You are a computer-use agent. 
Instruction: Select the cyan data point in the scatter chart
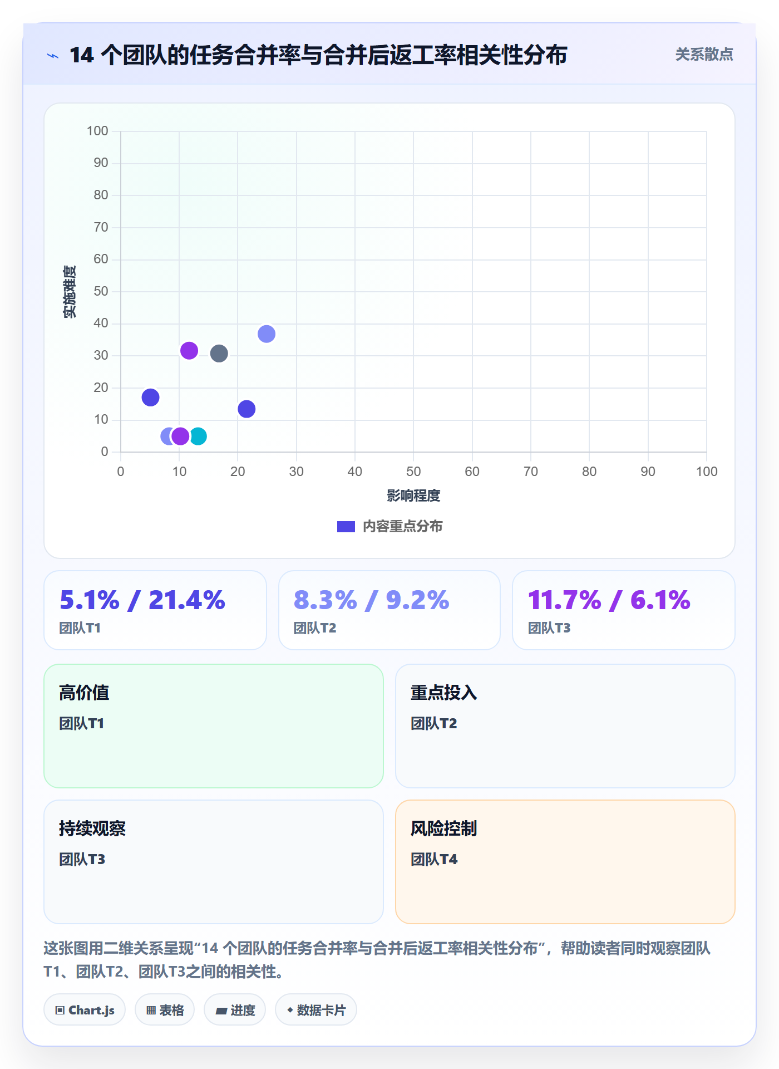tap(198, 436)
